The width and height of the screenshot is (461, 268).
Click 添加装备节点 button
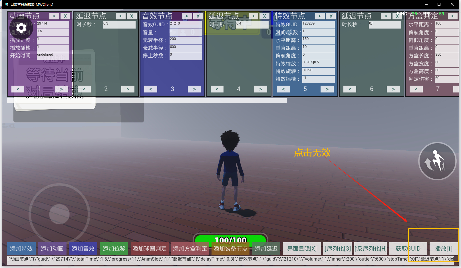pos(231,249)
